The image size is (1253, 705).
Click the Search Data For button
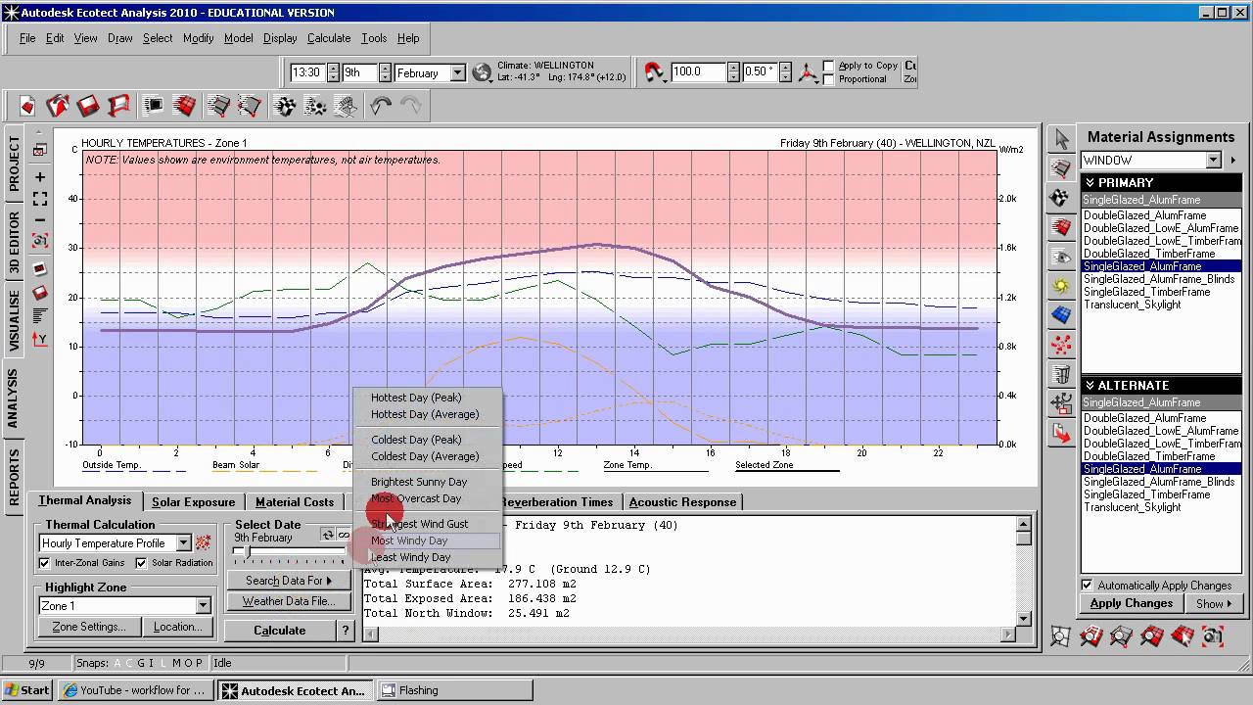289,581
